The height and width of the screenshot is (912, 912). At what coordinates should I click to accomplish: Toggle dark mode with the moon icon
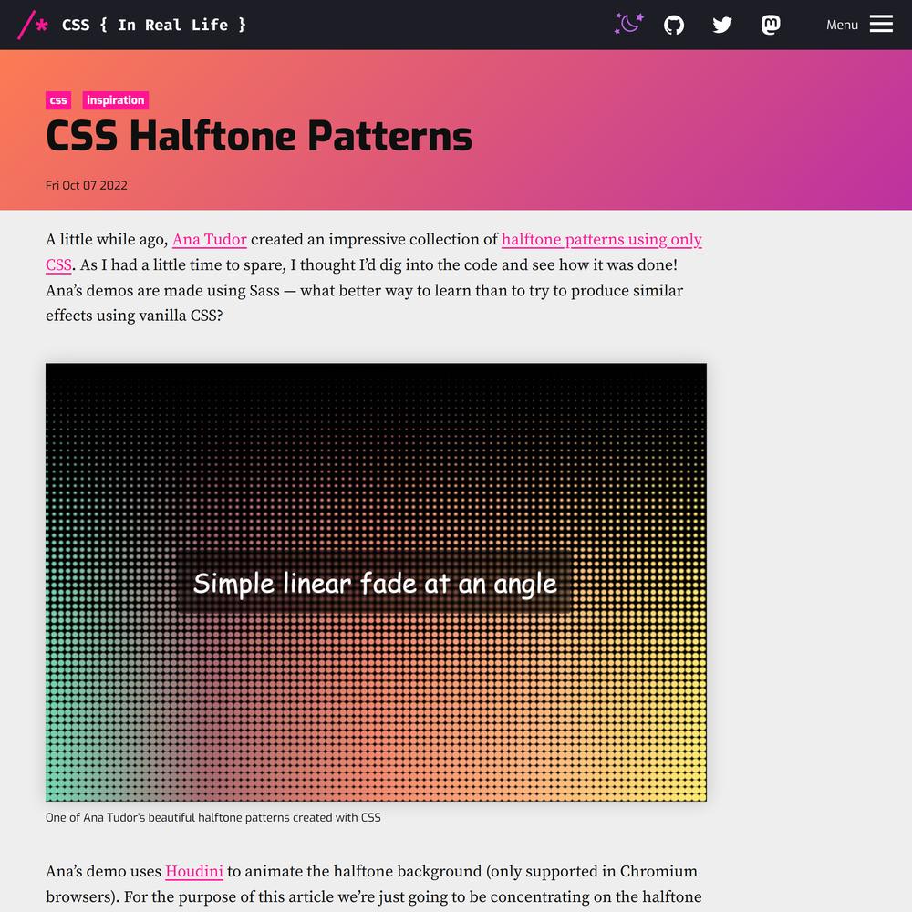click(x=629, y=25)
